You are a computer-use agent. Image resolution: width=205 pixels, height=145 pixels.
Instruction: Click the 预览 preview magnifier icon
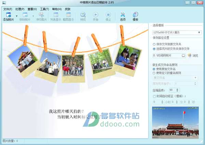tap(83, 15)
